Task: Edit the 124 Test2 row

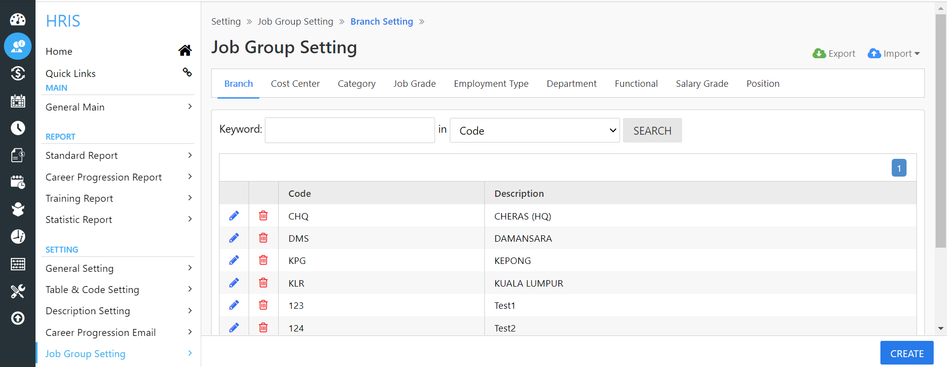Action: 234,328
